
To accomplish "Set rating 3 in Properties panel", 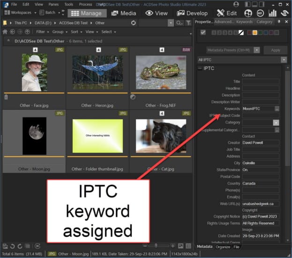I will pyautogui.click(x=225, y=32).
